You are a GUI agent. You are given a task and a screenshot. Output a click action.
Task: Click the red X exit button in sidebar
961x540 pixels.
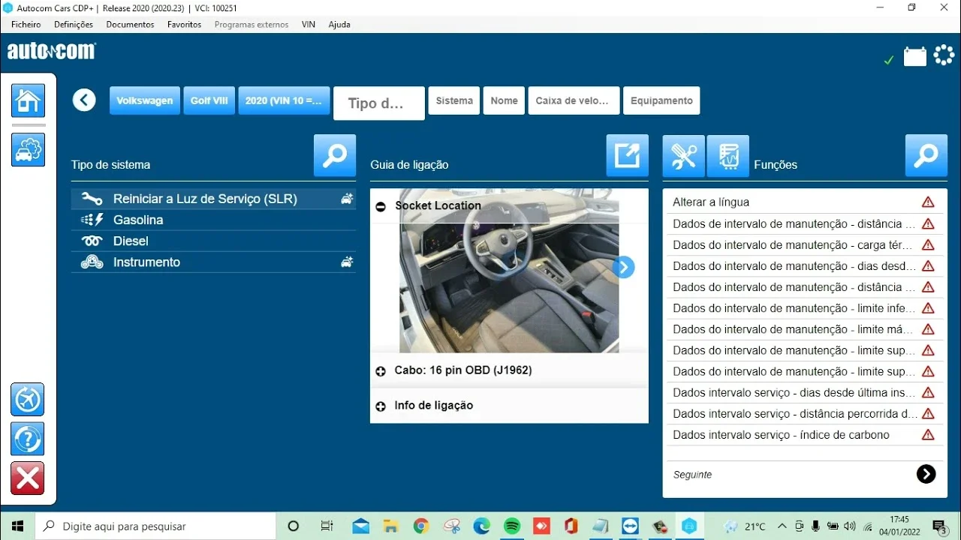coord(28,478)
